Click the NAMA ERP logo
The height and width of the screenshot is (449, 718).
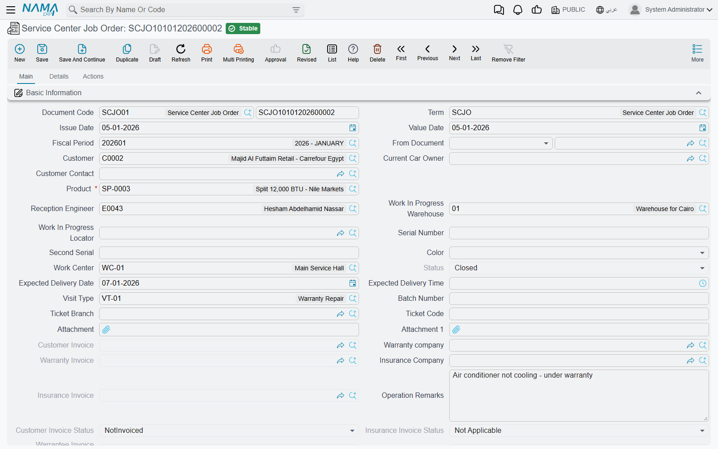click(40, 9)
